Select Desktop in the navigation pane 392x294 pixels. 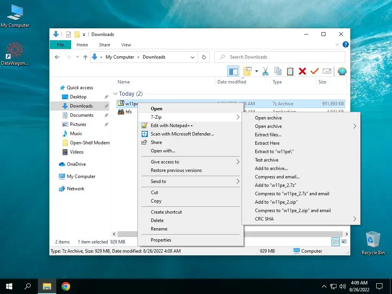(x=78, y=97)
